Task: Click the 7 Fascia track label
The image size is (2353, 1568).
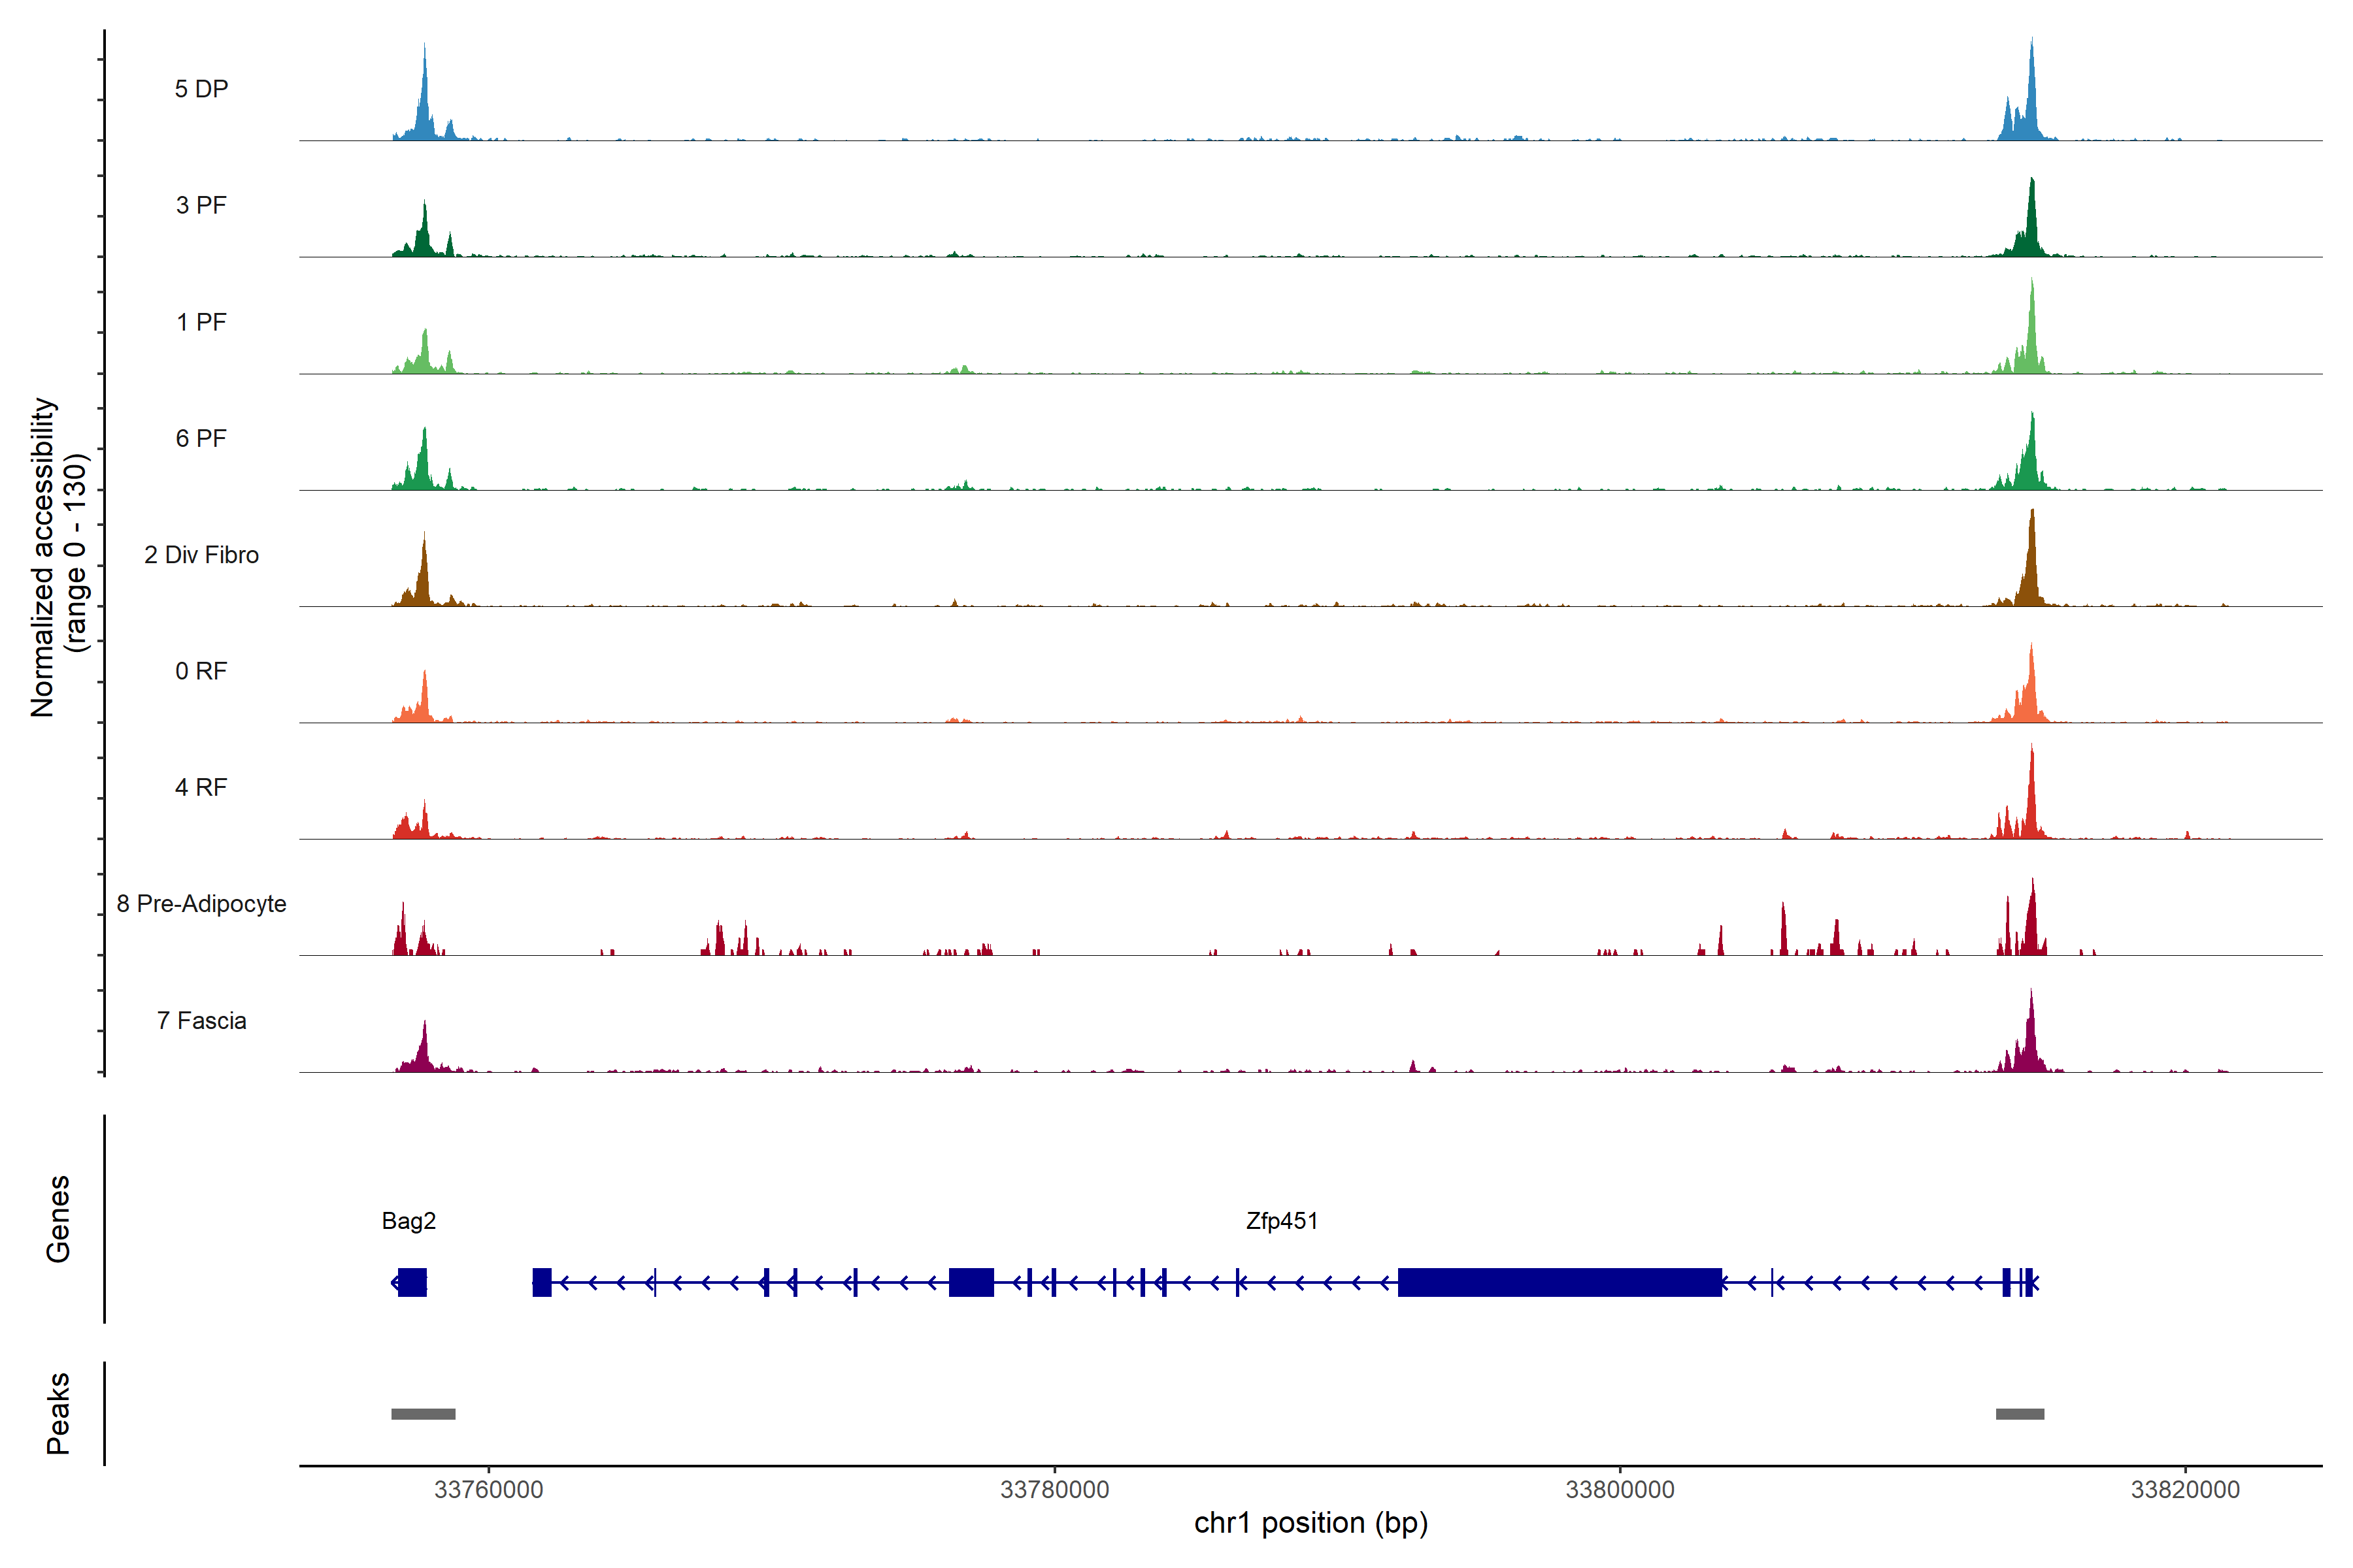Action: (x=201, y=1020)
